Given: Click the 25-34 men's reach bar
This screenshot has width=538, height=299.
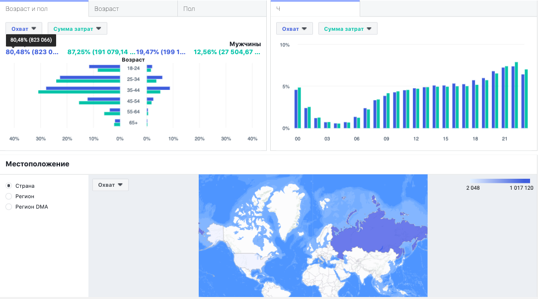Looking at the screenshot, I should tap(154, 77).
